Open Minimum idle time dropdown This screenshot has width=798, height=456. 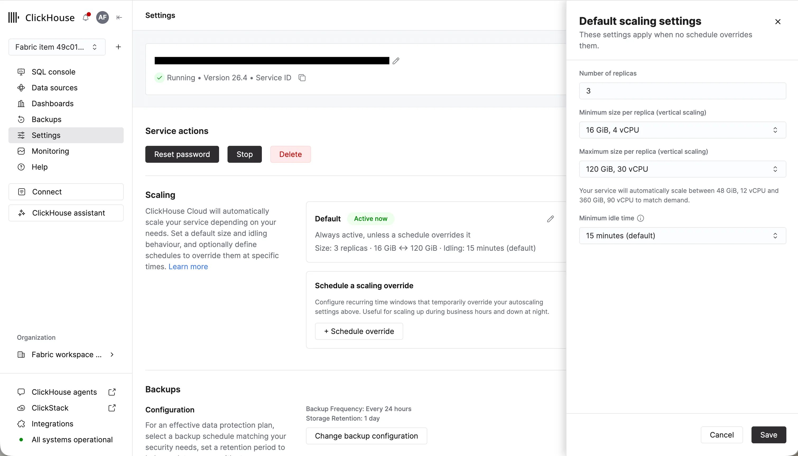(x=683, y=235)
